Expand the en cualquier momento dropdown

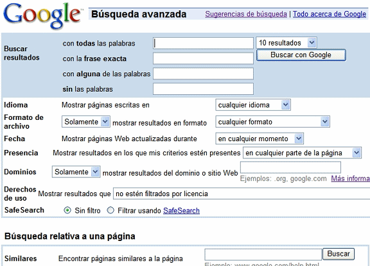[260, 138]
